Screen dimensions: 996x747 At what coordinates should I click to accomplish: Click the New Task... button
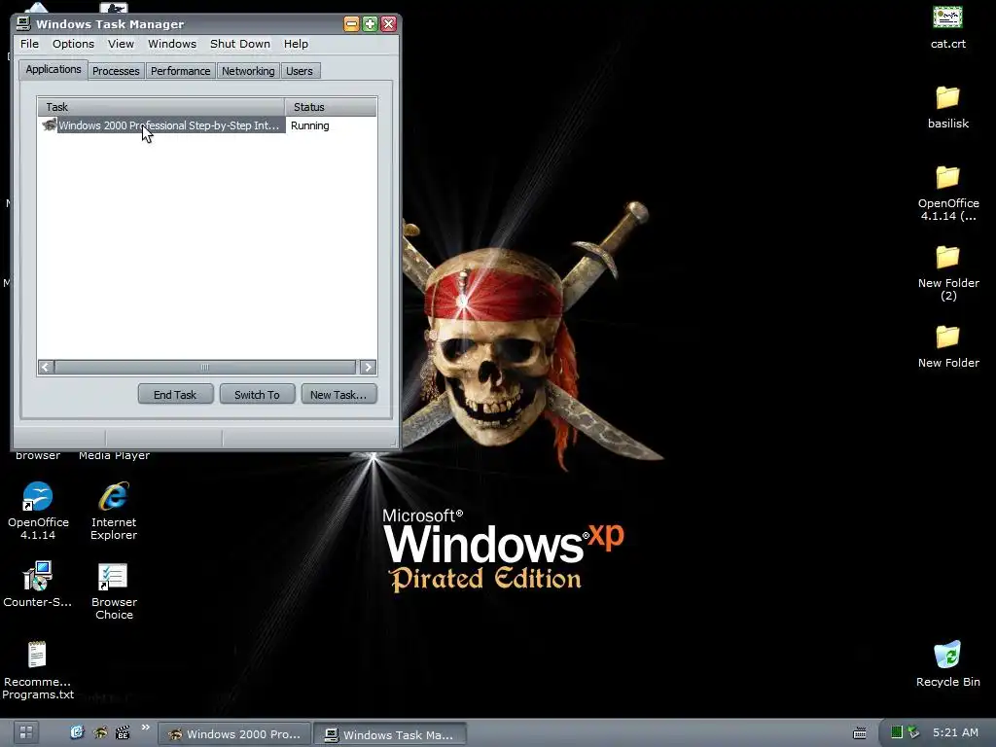click(338, 395)
